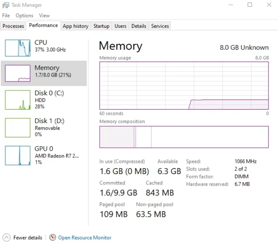The image size is (278, 247).
Task: Go to the Startup tab
Action: [101, 26]
